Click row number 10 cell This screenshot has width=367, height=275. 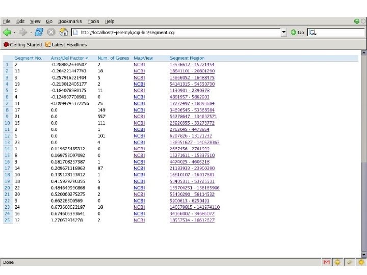coord(7,123)
